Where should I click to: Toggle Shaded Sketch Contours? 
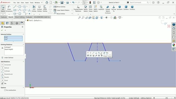coord(108,10)
